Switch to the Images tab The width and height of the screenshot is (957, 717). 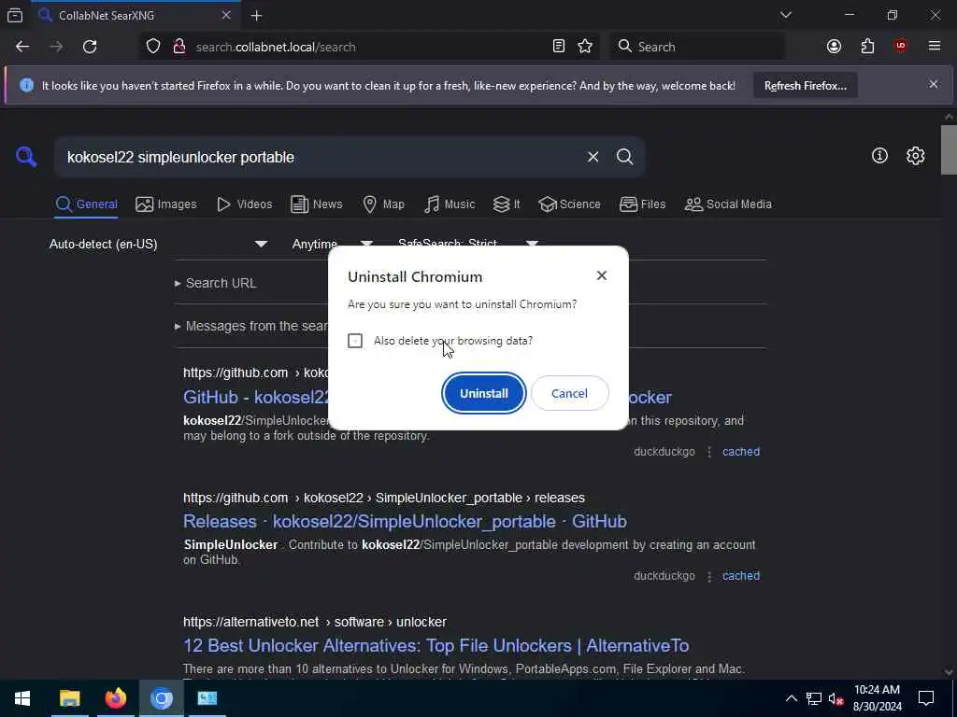tap(166, 204)
